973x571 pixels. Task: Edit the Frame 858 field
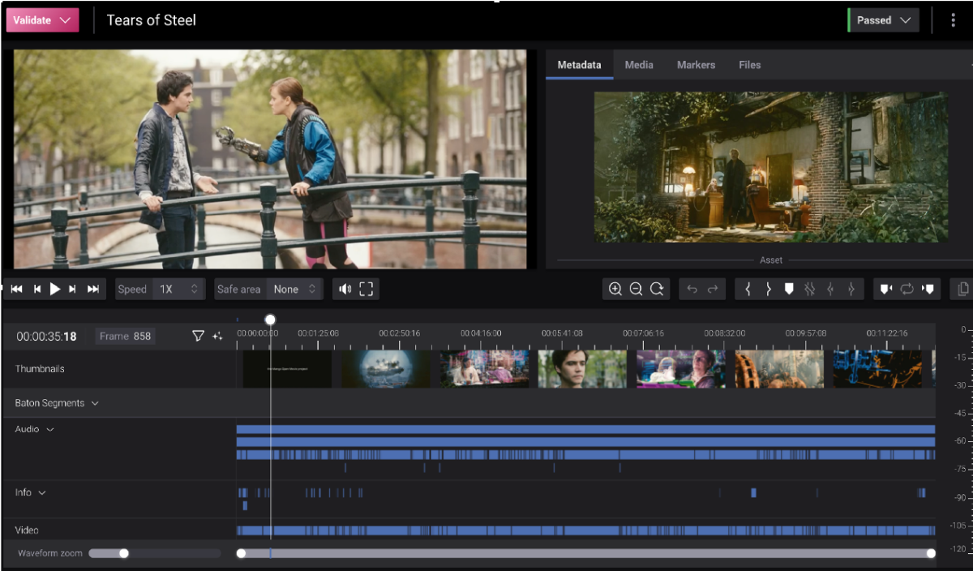[x=125, y=336]
